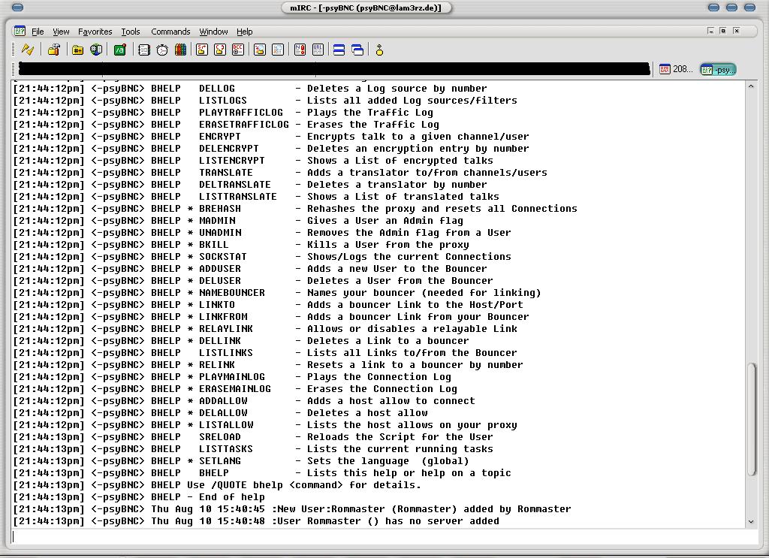Click the scrollbar down arrow
This screenshot has height=558, width=769.
coord(751,522)
